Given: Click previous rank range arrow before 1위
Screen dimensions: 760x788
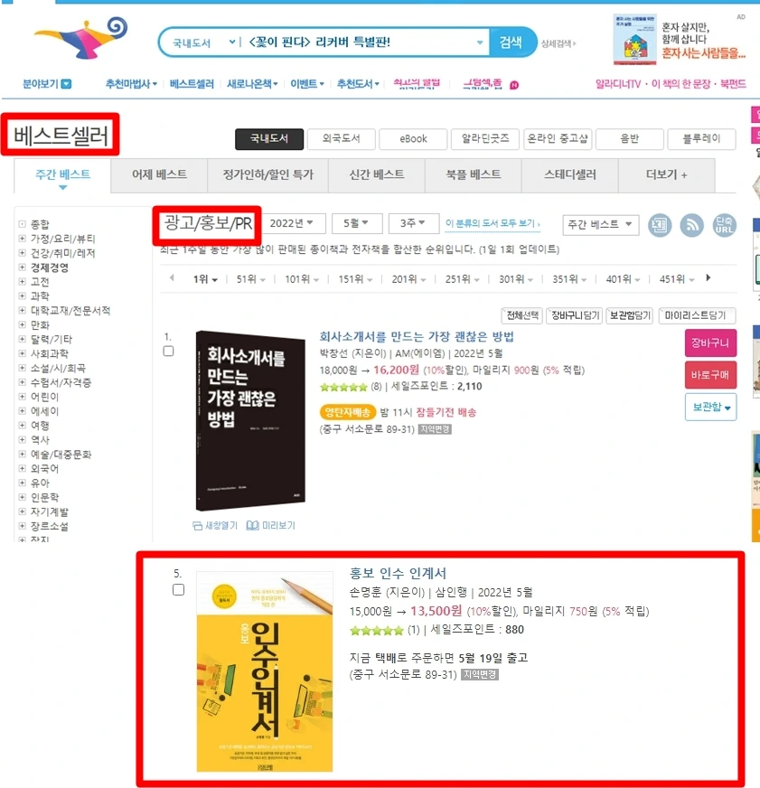Looking at the screenshot, I should click(172, 277).
